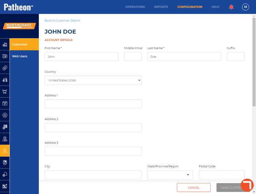Select the bell settings sidebar icon
Viewport: 256px width, 194px height.
[5, 174]
